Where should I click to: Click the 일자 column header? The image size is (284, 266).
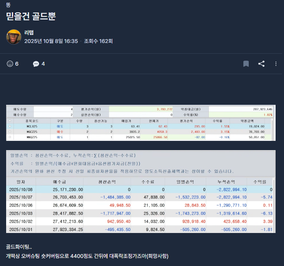(x=21, y=182)
